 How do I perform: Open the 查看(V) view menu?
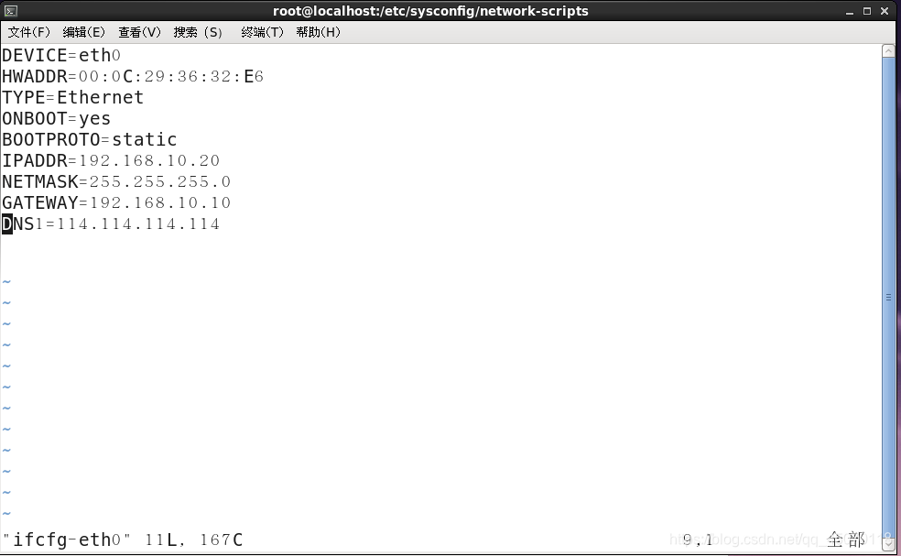tap(139, 32)
